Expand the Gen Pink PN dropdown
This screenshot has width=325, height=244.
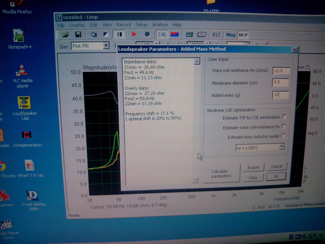(106, 46)
